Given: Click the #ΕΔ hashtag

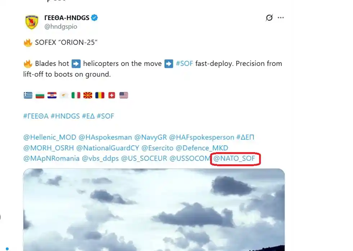Looking at the screenshot, I should [88, 116].
